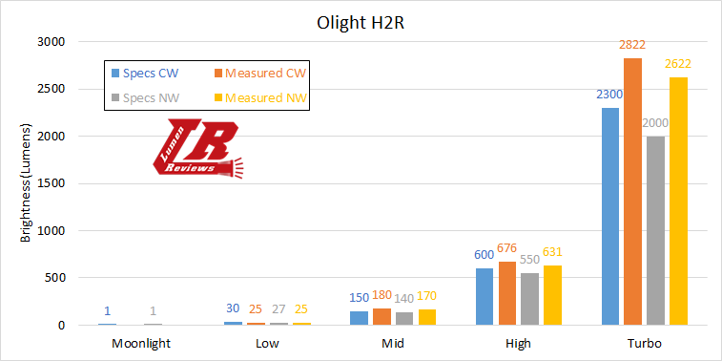Select the blue Turbo bar for Specs CW
Image resolution: width=722 pixels, height=361 pixels.
click(610, 216)
